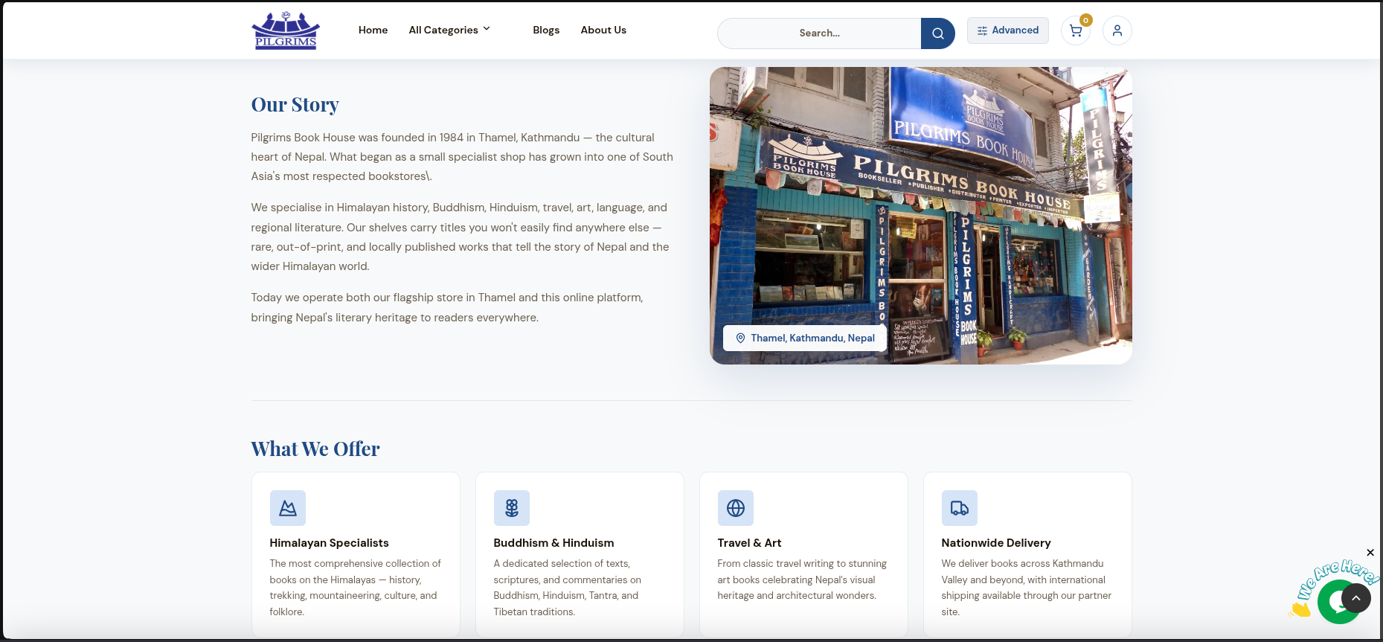Click the What We Offer heading
This screenshot has width=1383, height=642.
tap(315, 449)
